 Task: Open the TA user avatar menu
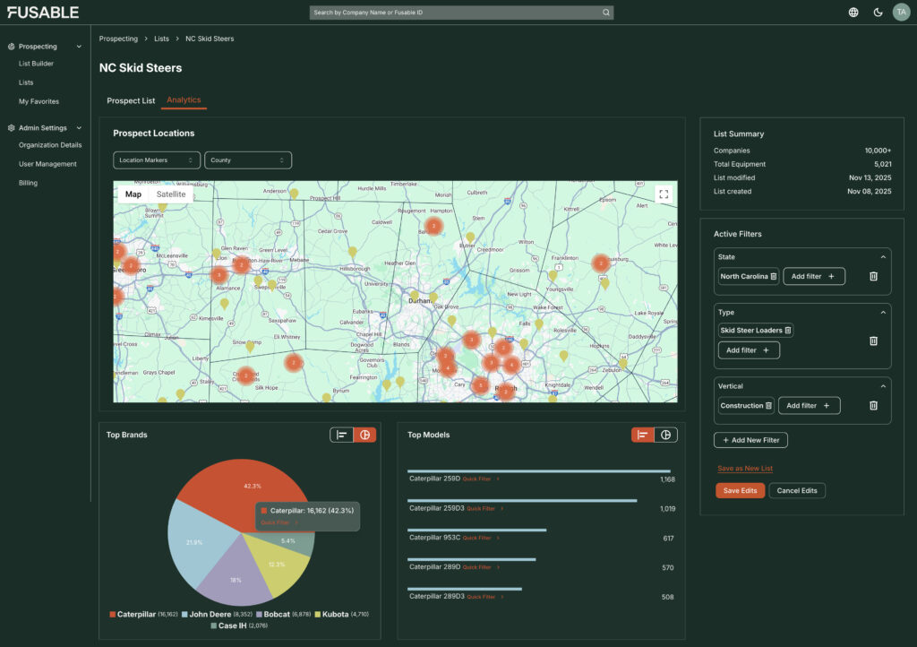[901, 13]
